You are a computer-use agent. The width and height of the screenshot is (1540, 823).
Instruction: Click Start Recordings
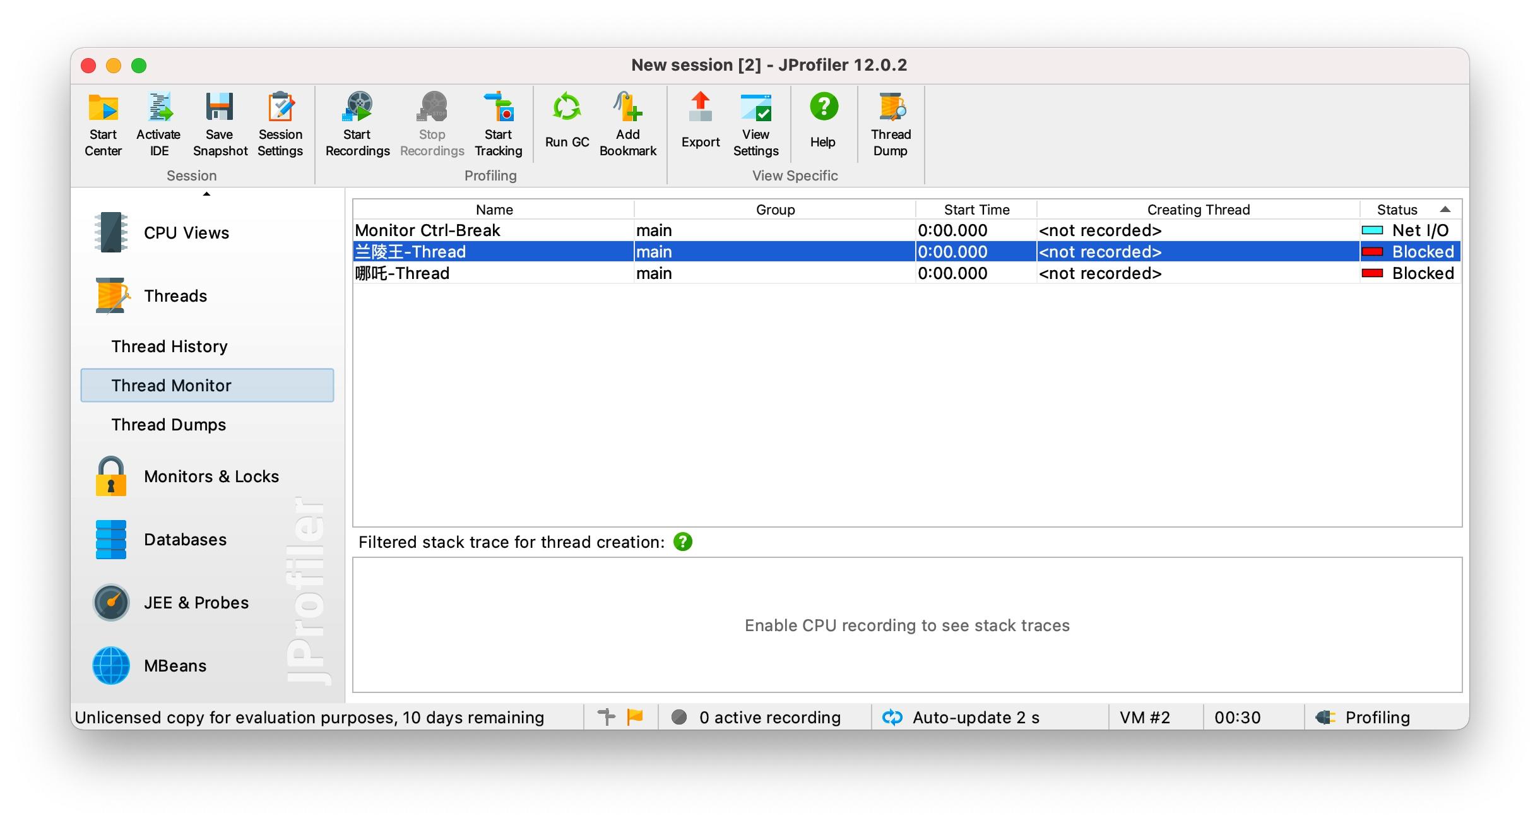[357, 125]
